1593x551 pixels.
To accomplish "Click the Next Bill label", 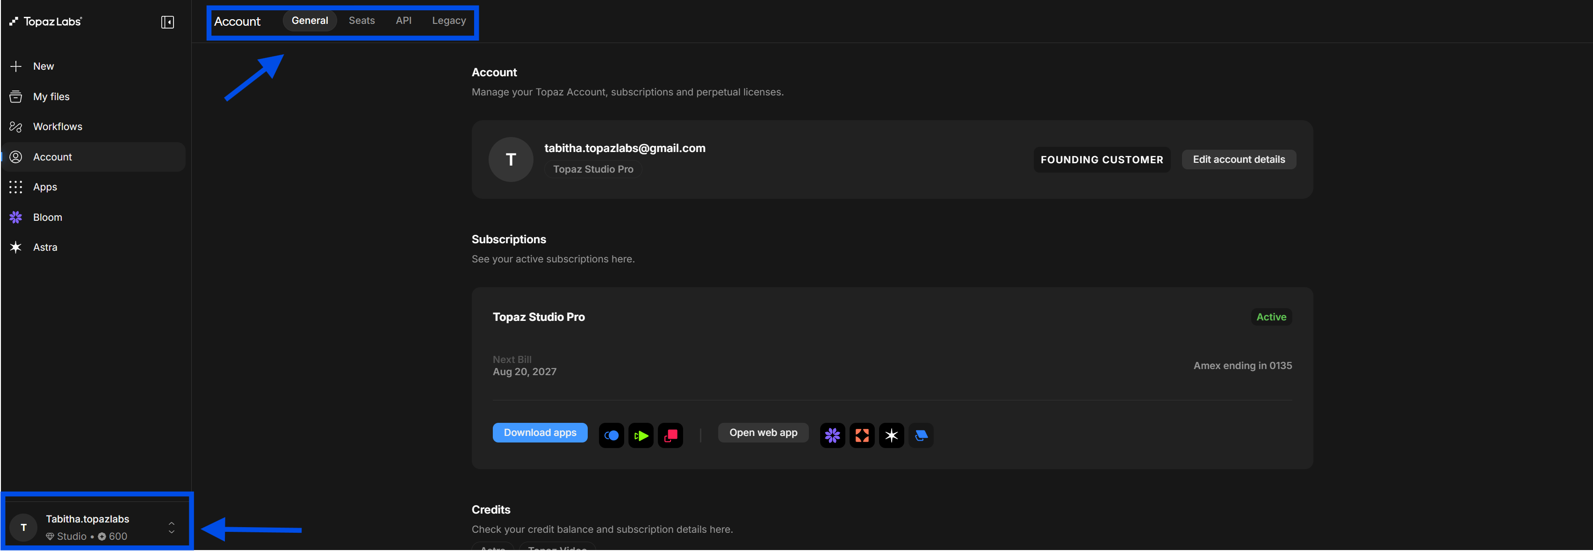I will point(512,359).
